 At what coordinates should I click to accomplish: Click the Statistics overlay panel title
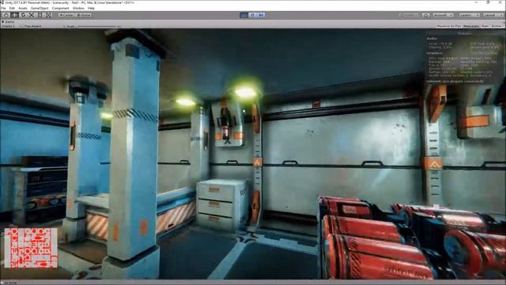point(465,33)
